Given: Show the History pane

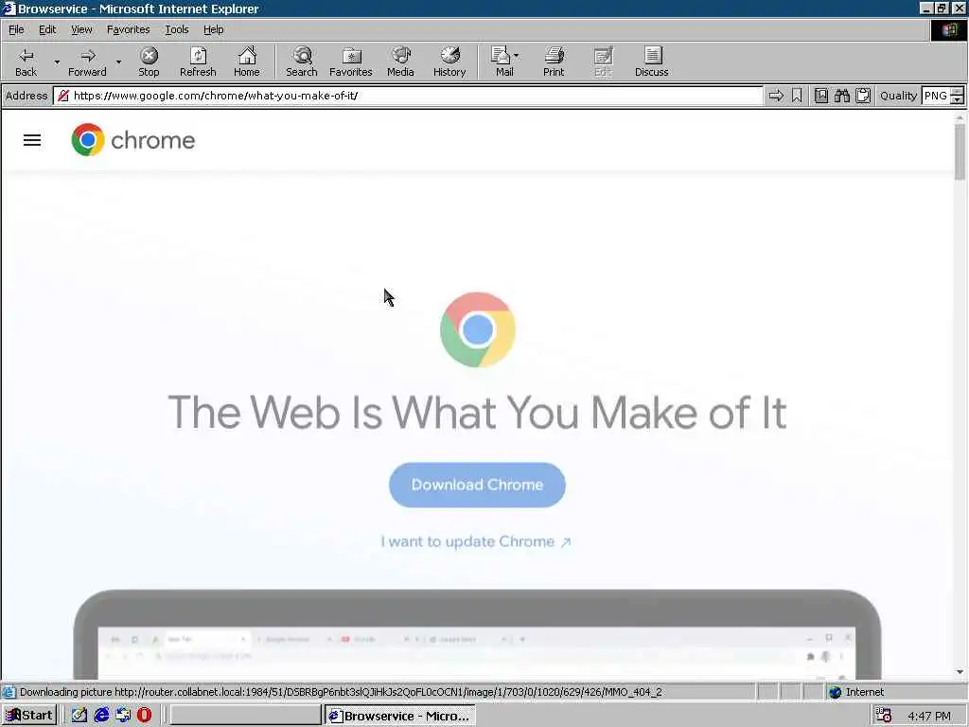Looking at the screenshot, I should pyautogui.click(x=449, y=62).
